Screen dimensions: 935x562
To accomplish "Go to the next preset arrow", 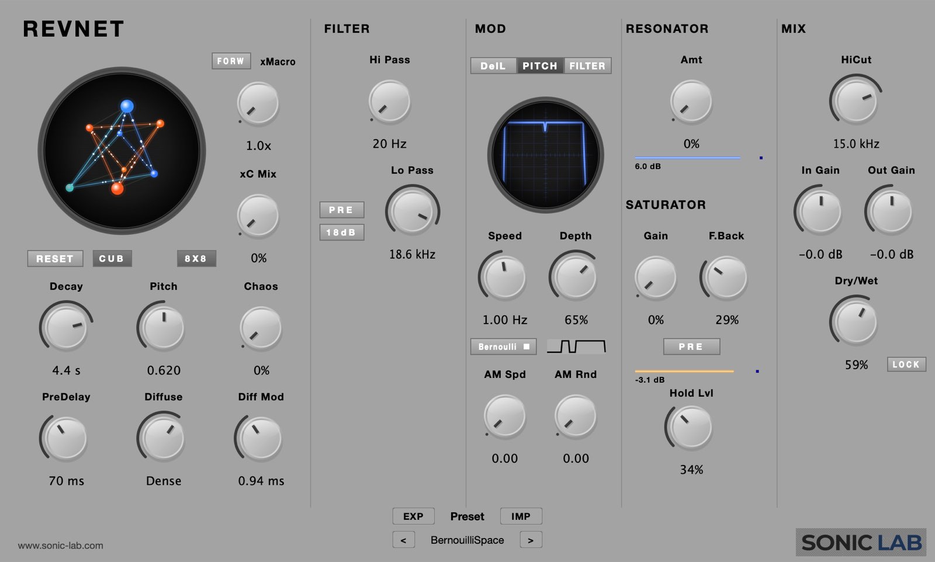I will pyautogui.click(x=531, y=540).
